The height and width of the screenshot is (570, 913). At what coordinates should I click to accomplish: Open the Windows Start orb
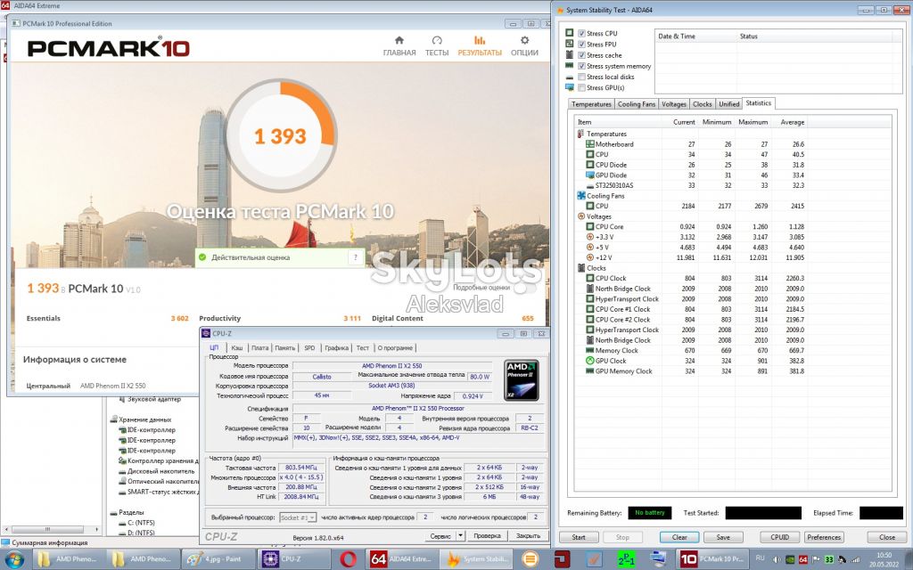14,559
